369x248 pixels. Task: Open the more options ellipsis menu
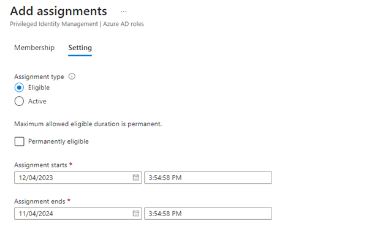click(x=124, y=12)
